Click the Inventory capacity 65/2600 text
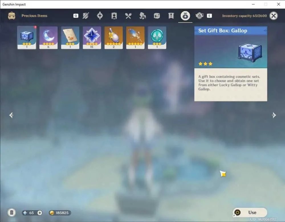 [245, 16]
